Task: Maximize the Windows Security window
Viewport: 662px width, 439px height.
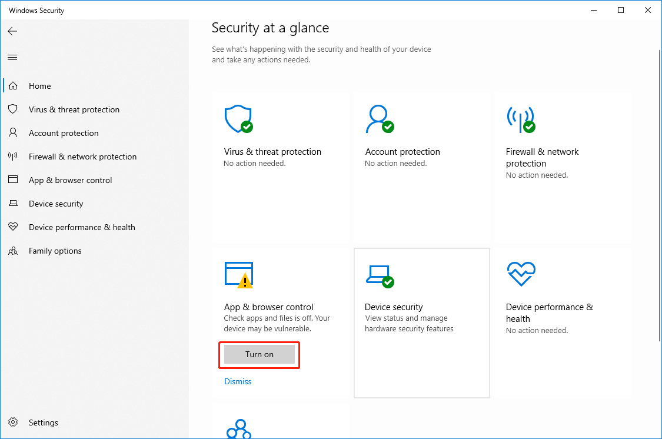Action: (x=621, y=10)
